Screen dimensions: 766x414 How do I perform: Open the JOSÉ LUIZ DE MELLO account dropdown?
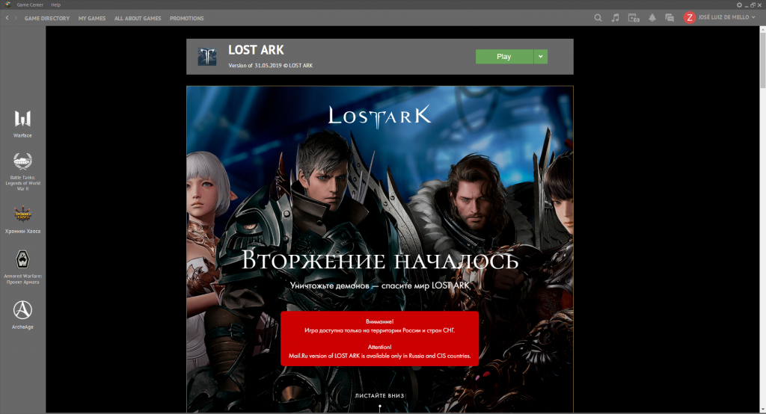(726, 17)
